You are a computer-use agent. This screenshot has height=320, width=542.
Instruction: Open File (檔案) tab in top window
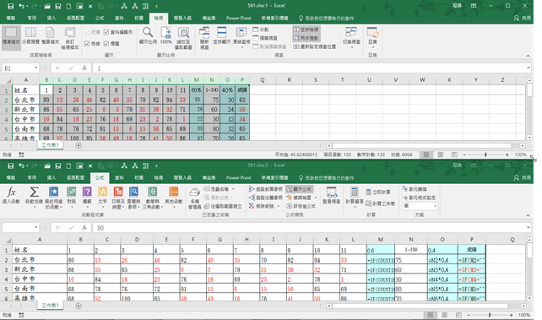click(11, 18)
